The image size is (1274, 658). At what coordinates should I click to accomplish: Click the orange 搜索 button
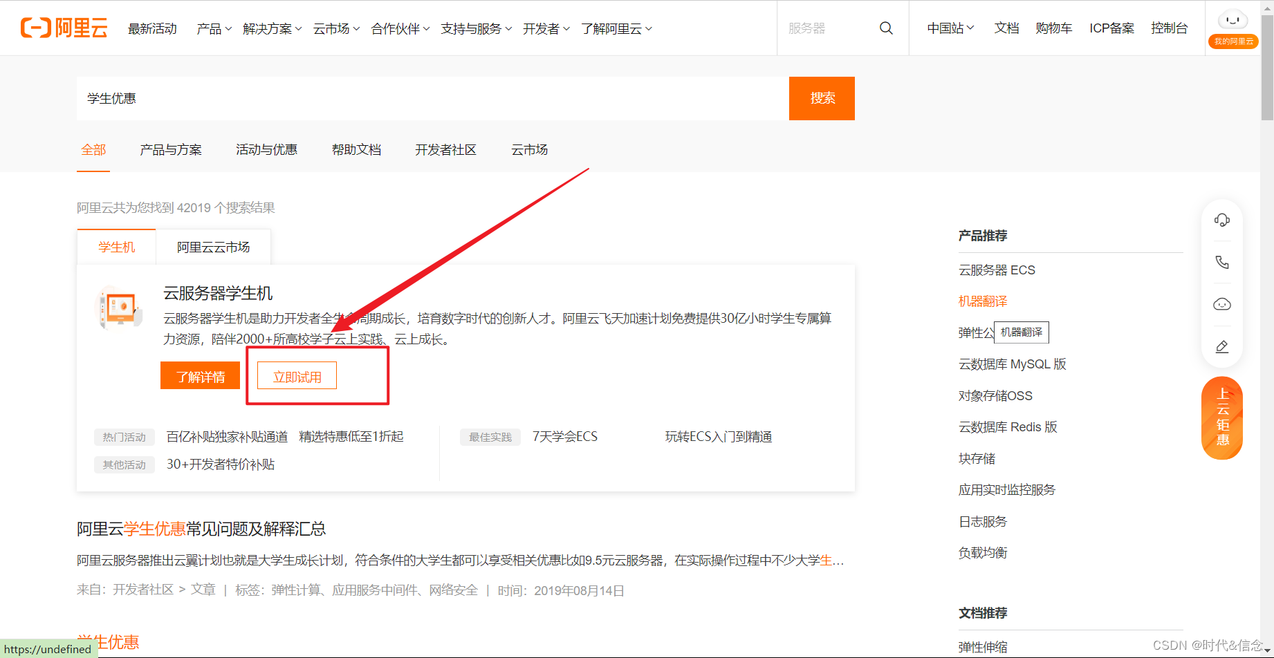[x=822, y=98]
